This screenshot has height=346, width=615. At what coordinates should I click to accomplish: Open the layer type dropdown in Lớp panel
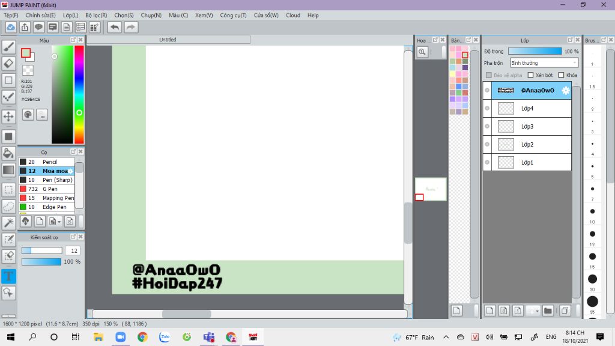tap(533, 311)
